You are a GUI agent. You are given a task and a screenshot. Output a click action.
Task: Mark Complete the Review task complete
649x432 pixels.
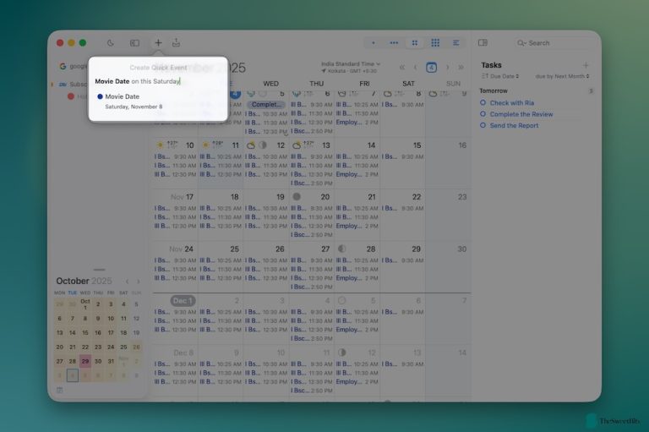point(483,114)
